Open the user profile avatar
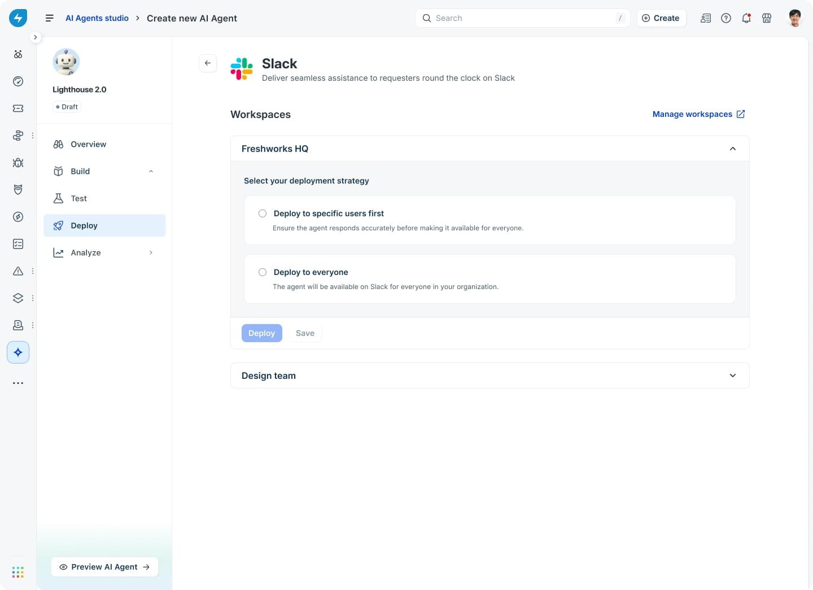The height and width of the screenshot is (590, 813). tap(795, 18)
